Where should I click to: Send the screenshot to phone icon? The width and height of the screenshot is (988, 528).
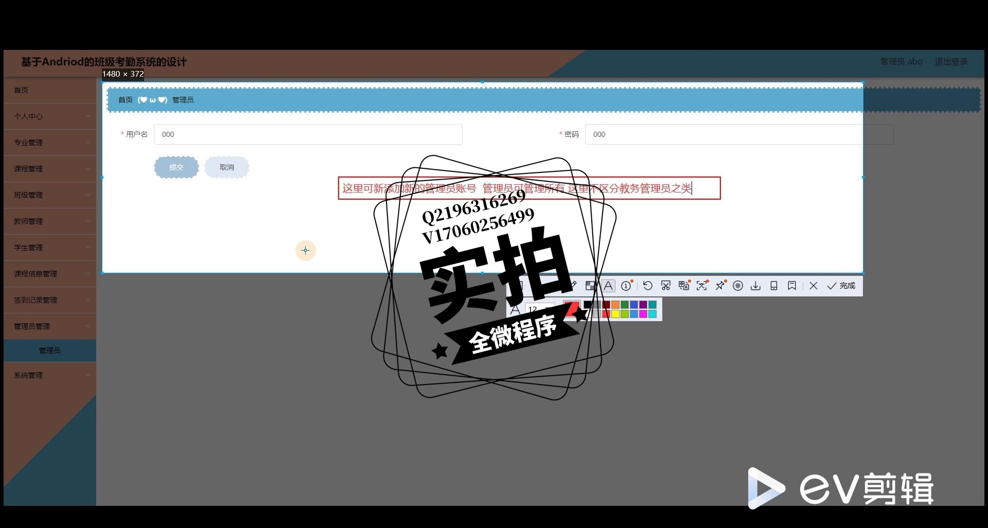(x=774, y=286)
